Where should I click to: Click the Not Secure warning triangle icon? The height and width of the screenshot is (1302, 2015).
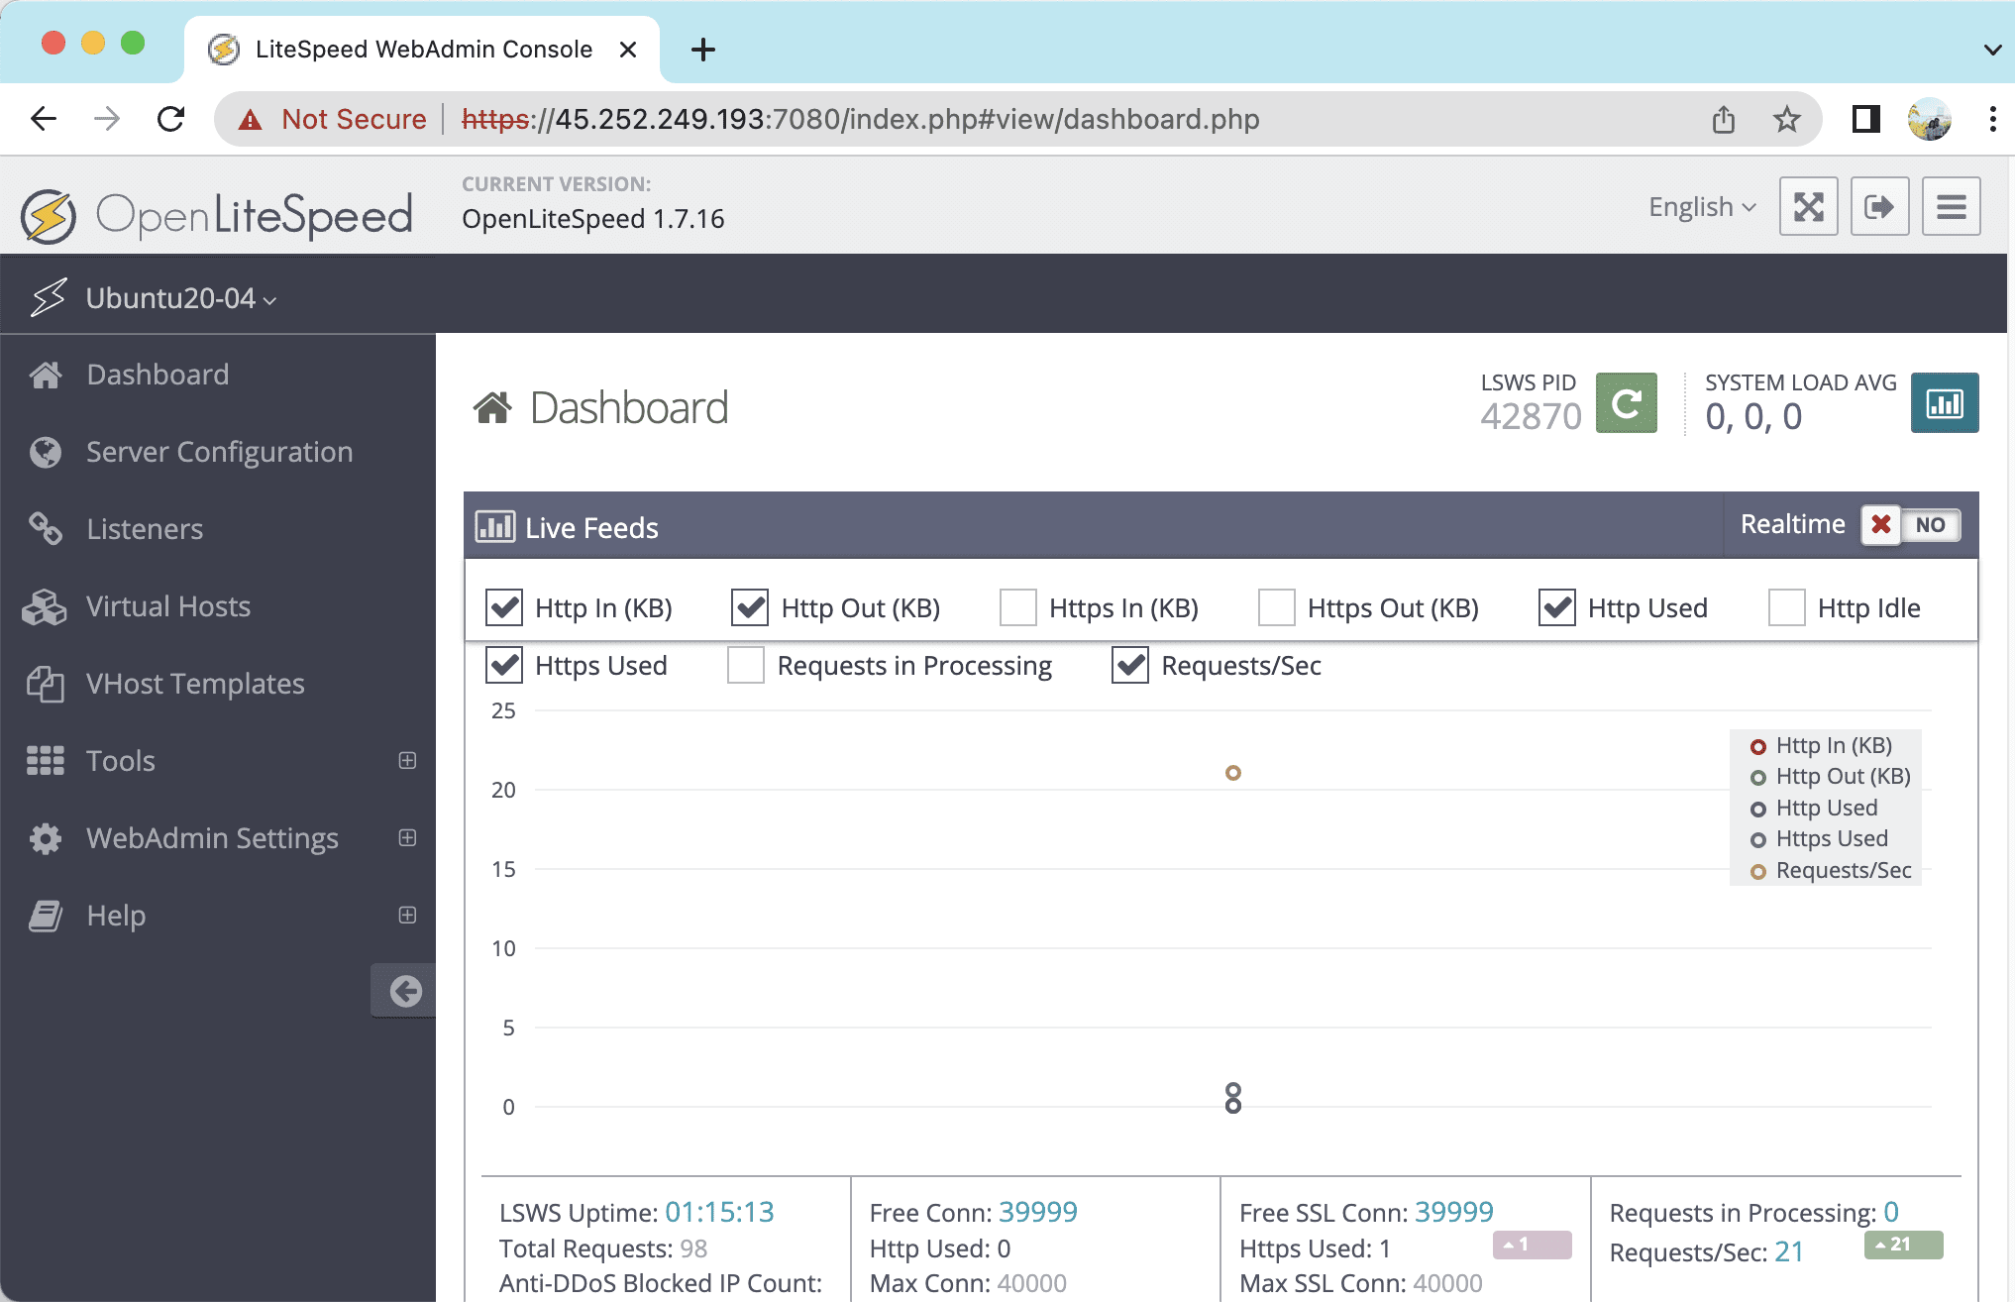(251, 120)
